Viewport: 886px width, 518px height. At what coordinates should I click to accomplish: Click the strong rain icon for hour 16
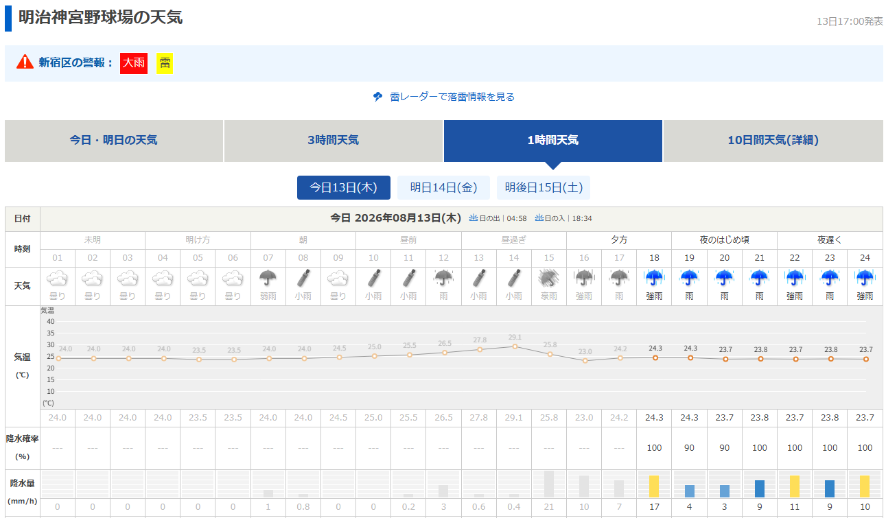coord(584,278)
